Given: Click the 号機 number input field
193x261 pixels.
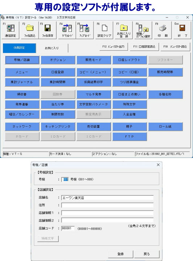Looking at the screenshot, I should [65, 179].
